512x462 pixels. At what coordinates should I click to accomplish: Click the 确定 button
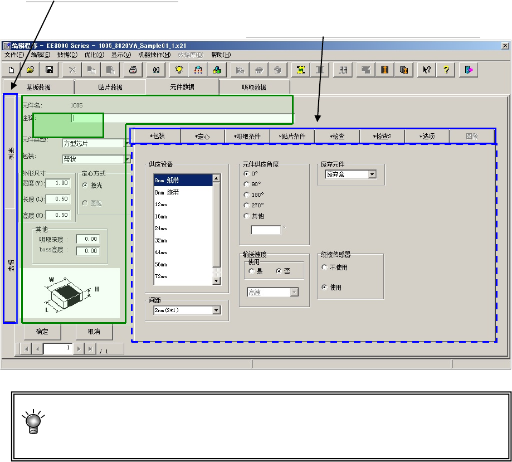click(42, 332)
